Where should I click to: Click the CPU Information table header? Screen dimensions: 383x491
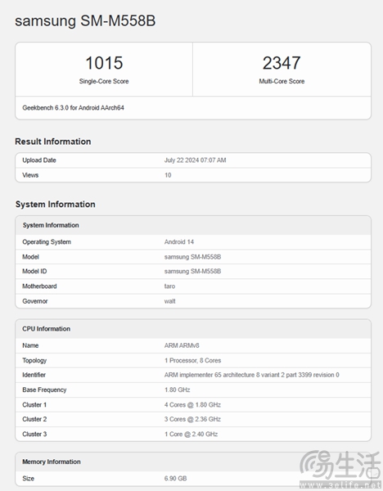(x=193, y=329)
